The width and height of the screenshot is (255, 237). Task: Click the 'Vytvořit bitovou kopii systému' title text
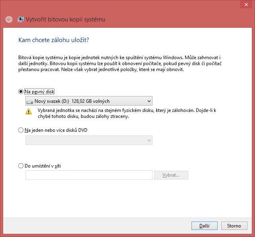point(66,19)
